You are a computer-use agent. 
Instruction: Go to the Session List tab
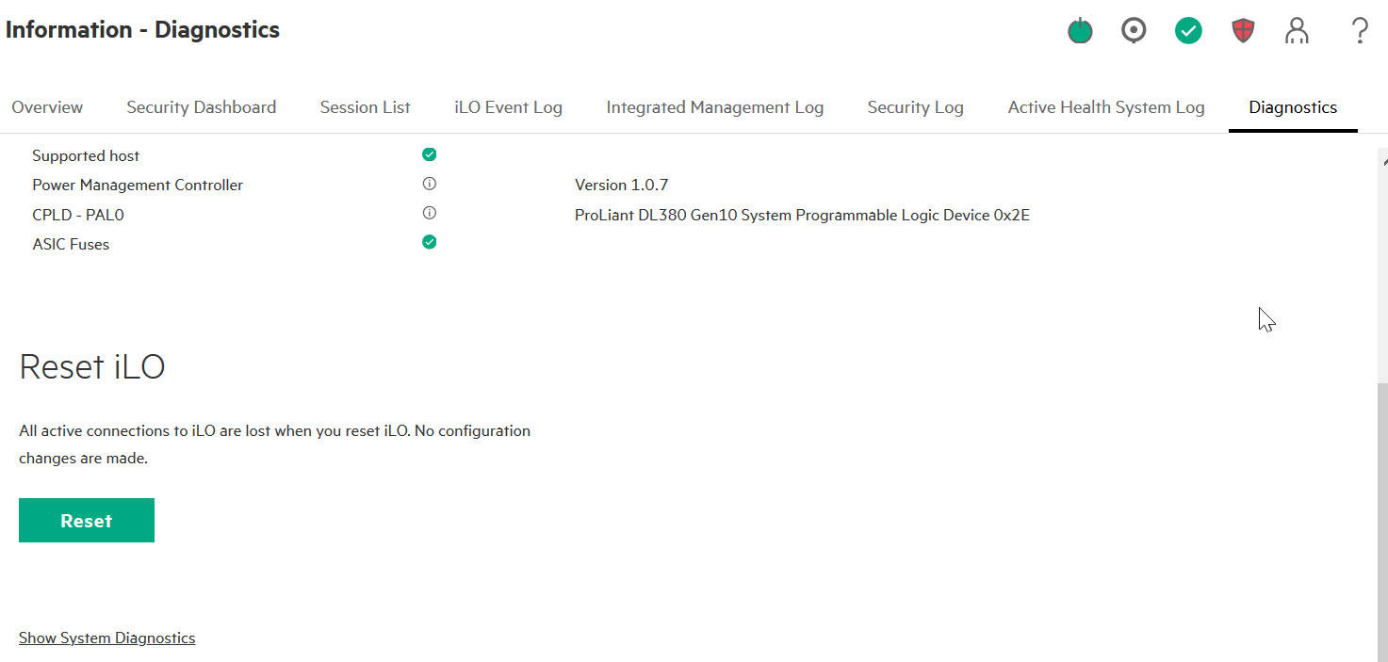click(365, 107)
